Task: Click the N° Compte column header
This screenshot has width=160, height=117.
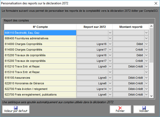Action: tap(40, 27)
